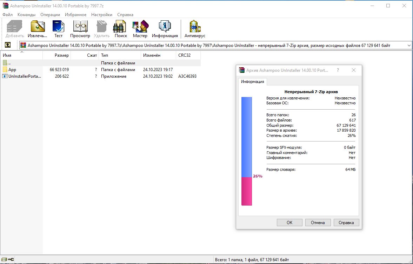Maximize the WinRAR main window
Image resolution: width=413 pixels, height=264 pixels.
[388, 6]
